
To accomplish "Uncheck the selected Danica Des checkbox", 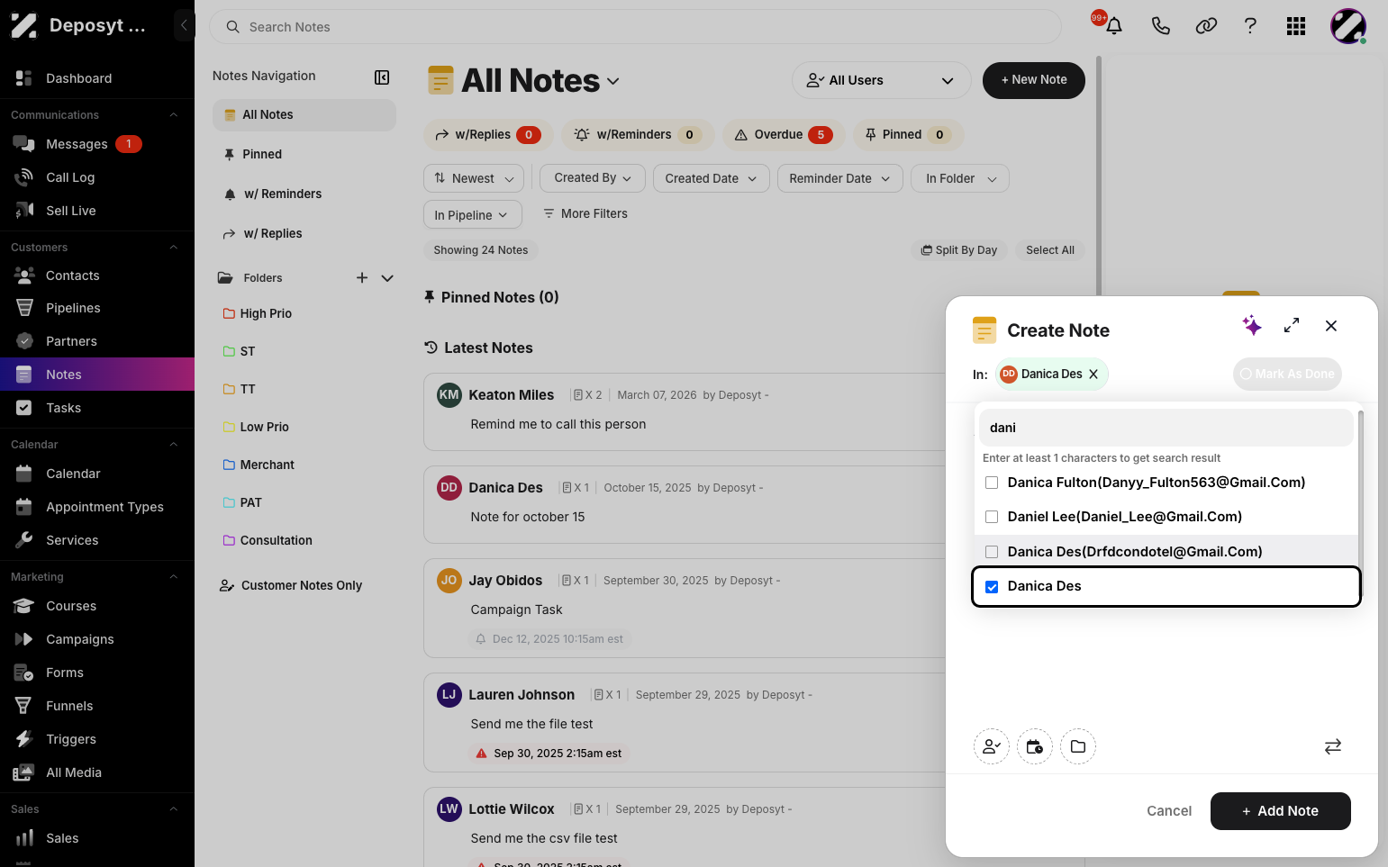I will (992, 587).
